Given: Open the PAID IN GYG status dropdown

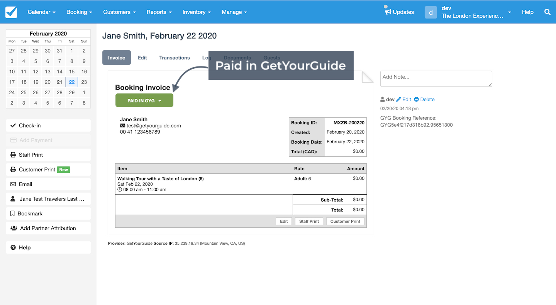Looking at the screenshot, I should click(x=144, y=100).
